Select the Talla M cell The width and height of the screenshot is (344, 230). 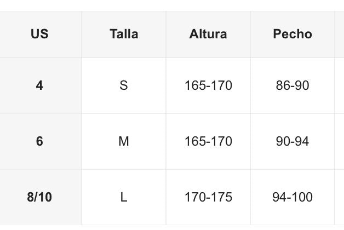coord(124,141)
